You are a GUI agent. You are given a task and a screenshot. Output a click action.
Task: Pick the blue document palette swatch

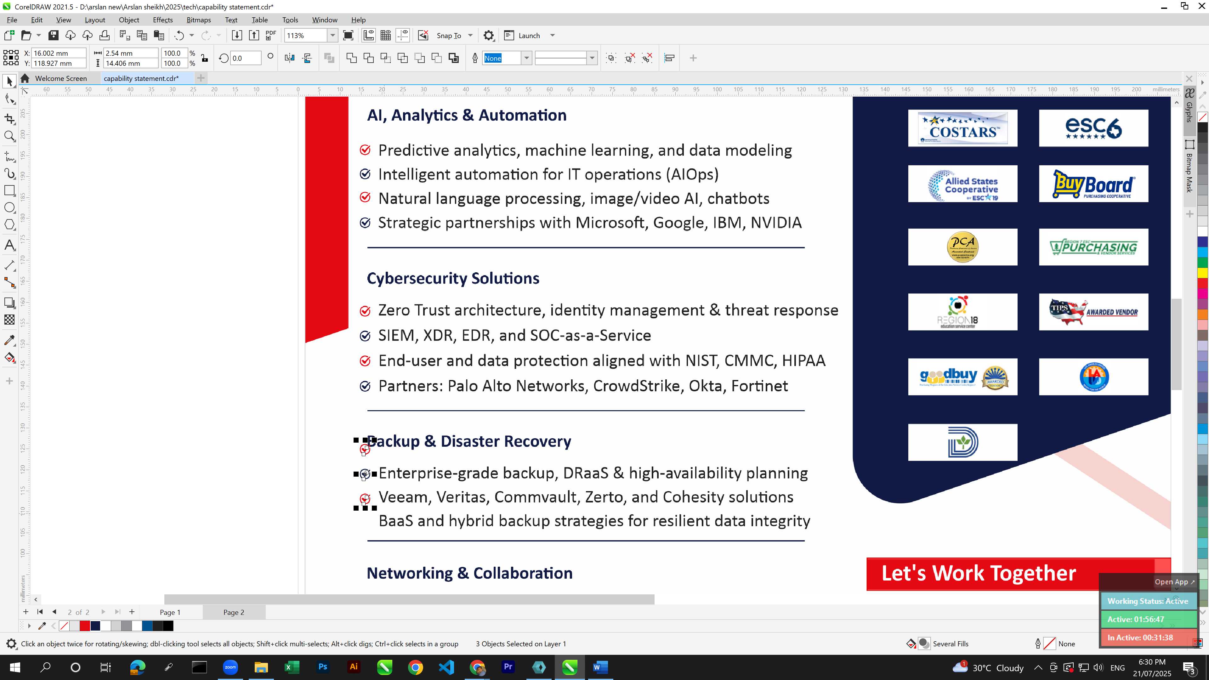coord(147,626)
